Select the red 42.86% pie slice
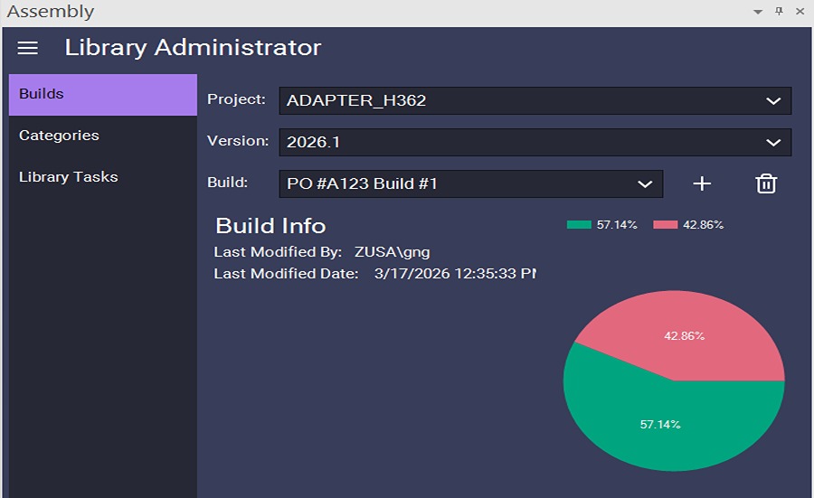The width and height of the screenshot is (814, 498). point(684,335)
